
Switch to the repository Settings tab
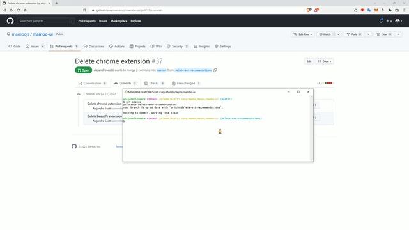223,46
